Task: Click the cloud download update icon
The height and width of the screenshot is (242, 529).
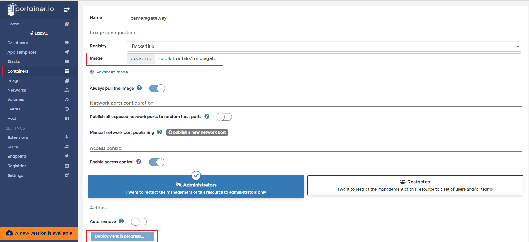Action: 10,233
